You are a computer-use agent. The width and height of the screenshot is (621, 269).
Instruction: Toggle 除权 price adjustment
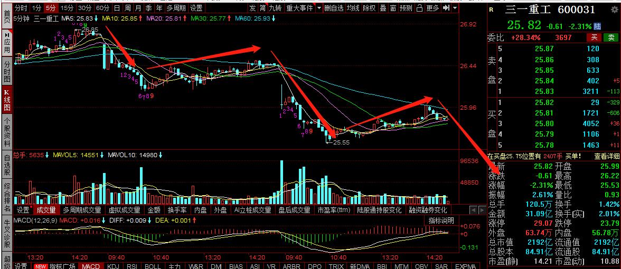(370, 8)
